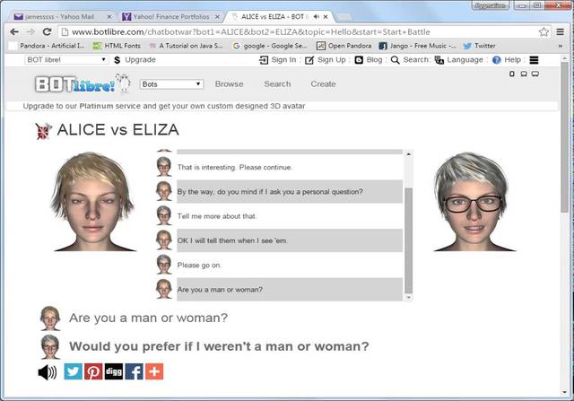The height and width of the screenshot is (401, 574).
Task: Open the BOT libre! site dropdown
Action: pyautogui.click(x=66, y=60)
